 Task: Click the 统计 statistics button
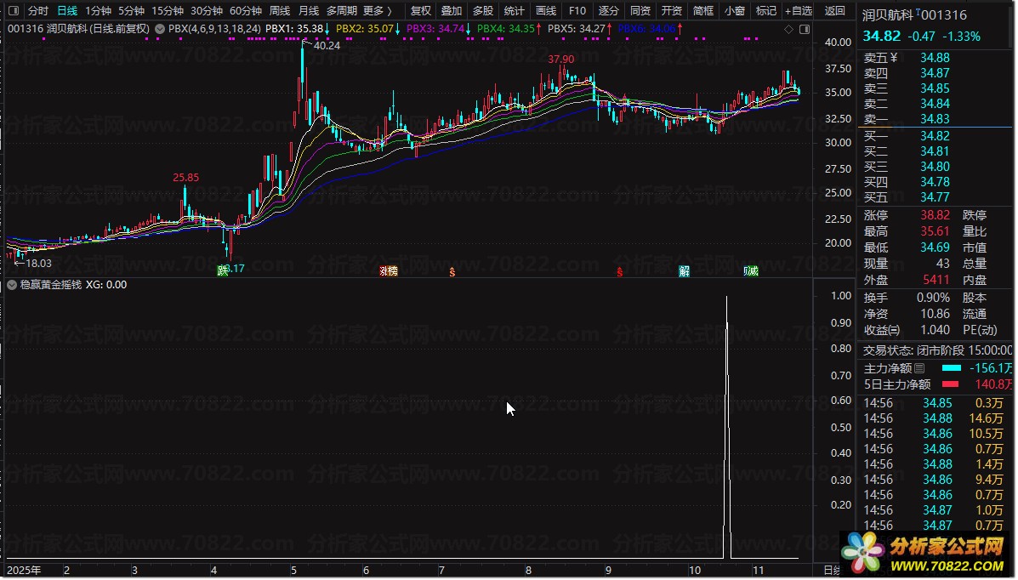pos(515,10)
